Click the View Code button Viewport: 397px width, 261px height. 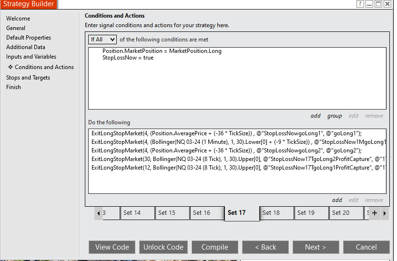point(112,247)
